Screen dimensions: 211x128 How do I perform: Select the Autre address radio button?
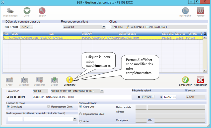(81, 121)
